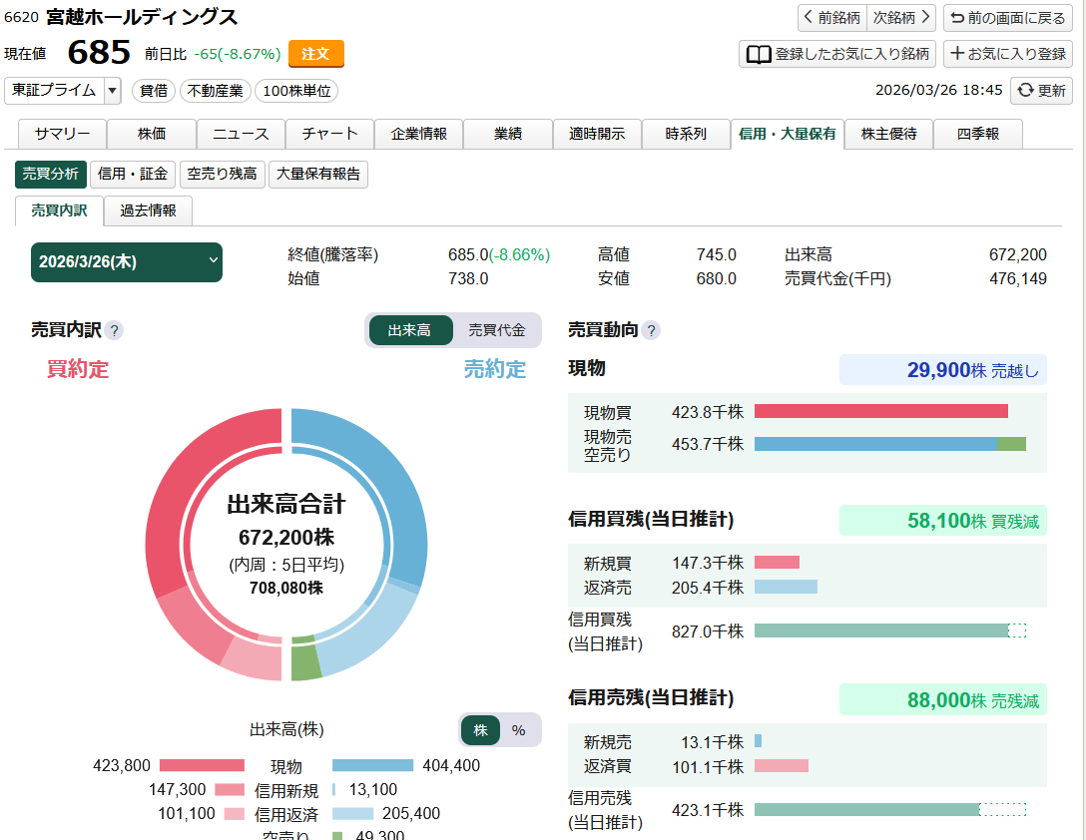Viewport: 1086px width, 840px height.
Task: Open the 2026/3/26 date selector
Action: click(x=127, y=262)
